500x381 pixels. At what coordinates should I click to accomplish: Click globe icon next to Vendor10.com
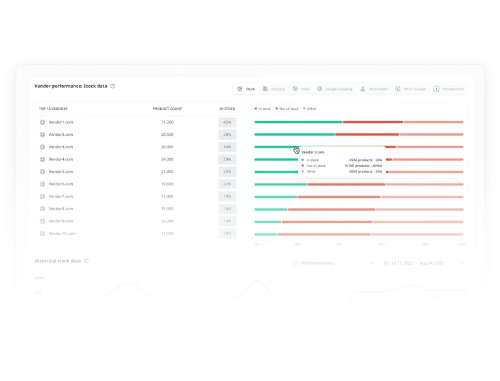click(42, 233)
